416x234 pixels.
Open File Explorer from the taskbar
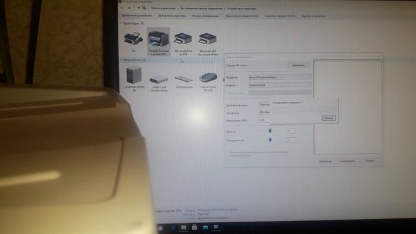coord(183,227)
